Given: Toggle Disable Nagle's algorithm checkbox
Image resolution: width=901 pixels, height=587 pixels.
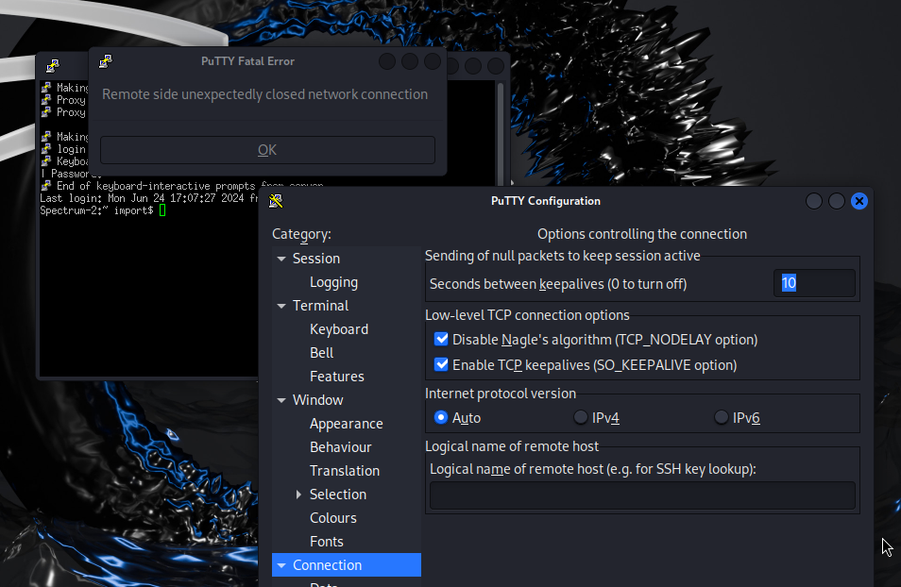Looking at the screenshot, I should (441, 339).
